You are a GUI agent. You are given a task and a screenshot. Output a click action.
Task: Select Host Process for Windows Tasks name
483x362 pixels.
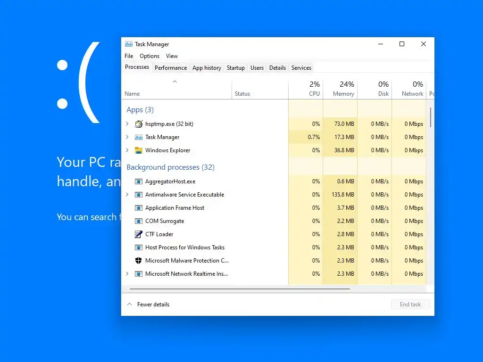pyautogui.click(x=185, y=247)
